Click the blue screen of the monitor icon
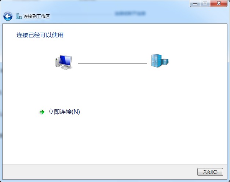Image resolution: width=230 pixels, height=182 pixels. 65,60
